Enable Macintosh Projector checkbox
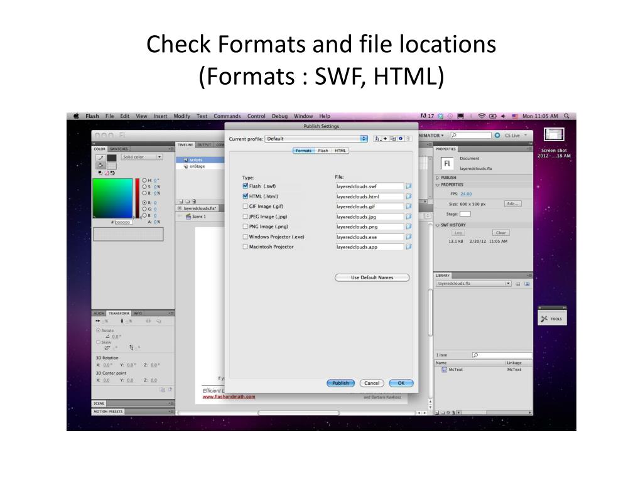643x482 pixels. 246,247
